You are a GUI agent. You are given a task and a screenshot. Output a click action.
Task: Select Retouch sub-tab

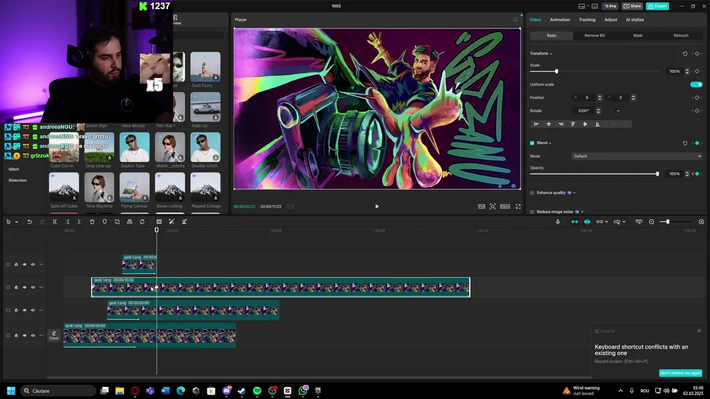tap(681, 35)
